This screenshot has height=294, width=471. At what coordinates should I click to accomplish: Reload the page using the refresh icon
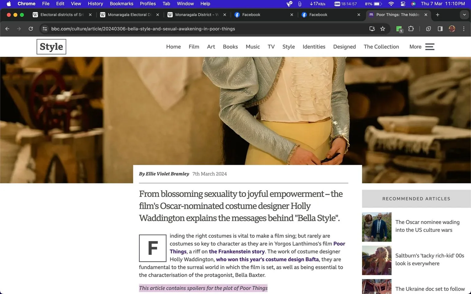coord(31,28)
